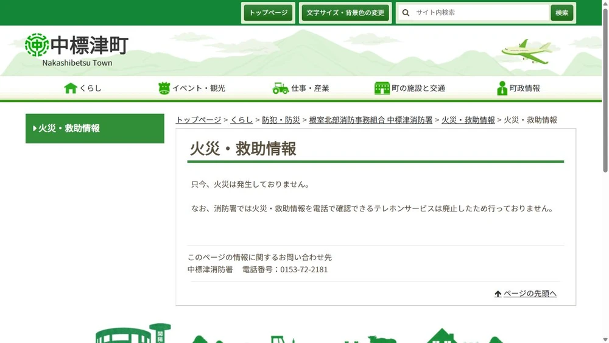Screen dimensions: 609x343
Task: Jump via the ページの先頭へ link
Action: coord(530,294)
